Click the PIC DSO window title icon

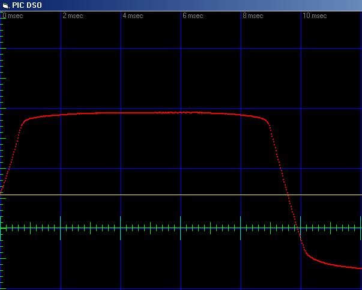tap(5, 5)
